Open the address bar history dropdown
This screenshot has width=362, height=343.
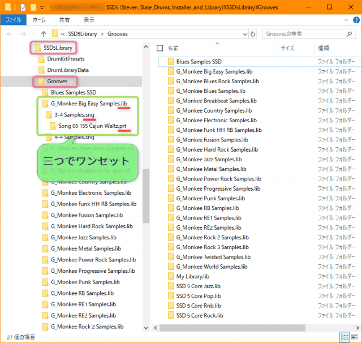point(245,34)
